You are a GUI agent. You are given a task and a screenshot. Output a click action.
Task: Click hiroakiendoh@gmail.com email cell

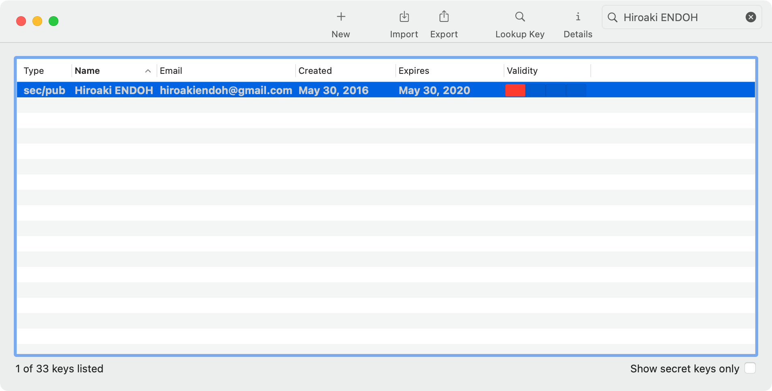pos(226,90)
